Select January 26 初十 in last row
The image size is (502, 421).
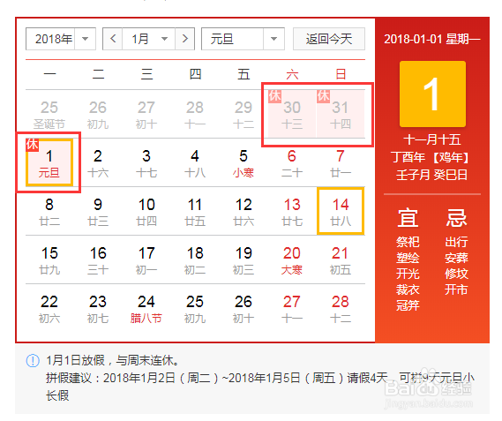pyautogui.click(x=244, y=308)
